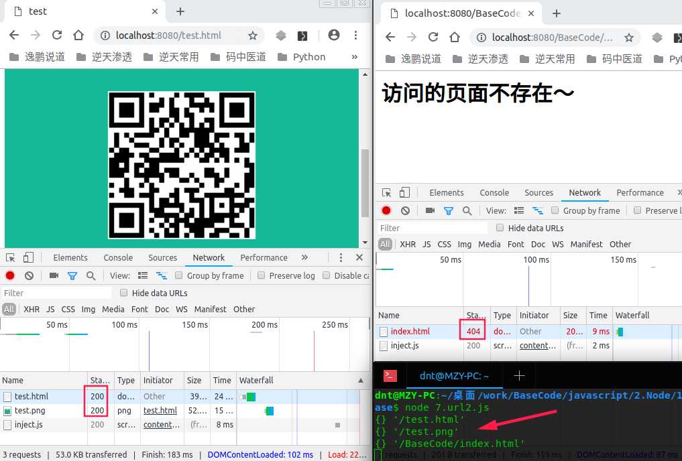Viewport: 682px width, 461px height.
Task: Show overview toggle in left DevTools
Action: click(x=162, y=275)
